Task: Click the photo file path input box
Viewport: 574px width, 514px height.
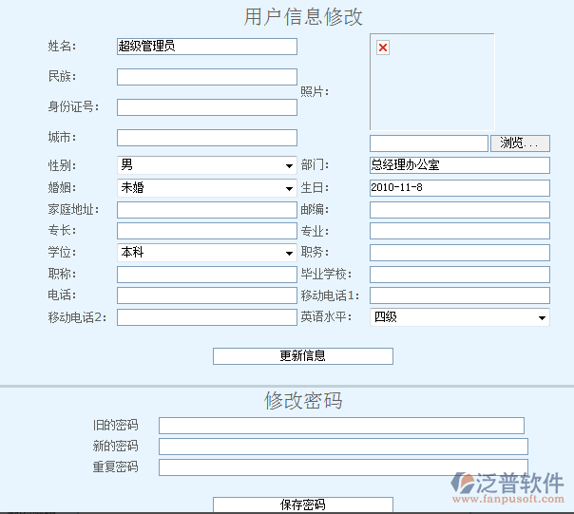Action: [429, 143]
